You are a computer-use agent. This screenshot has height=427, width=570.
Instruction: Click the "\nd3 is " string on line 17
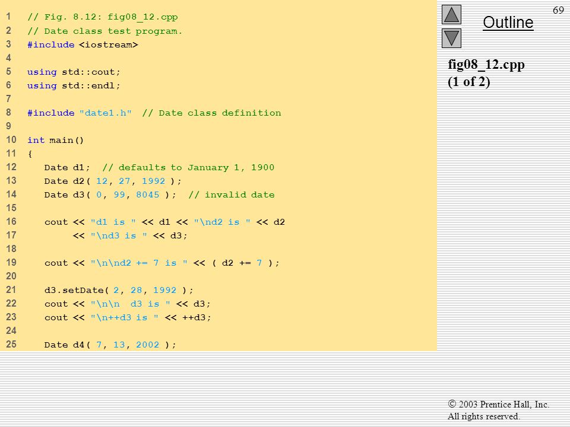point(119,235)
